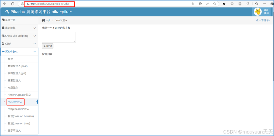Open the zoom magnifier icon in address bar
Screen dimensions: 274x136
[193, 4]
